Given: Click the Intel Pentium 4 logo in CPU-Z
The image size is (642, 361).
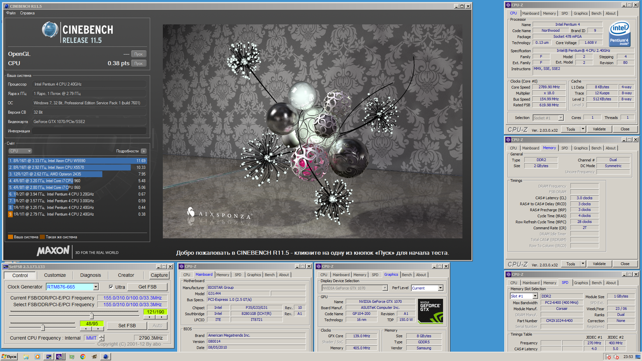Looking at the screenshot, I should (619, 33).
